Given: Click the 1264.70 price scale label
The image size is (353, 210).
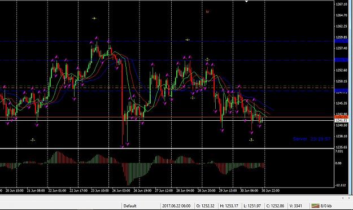Looking at the screenshot, I should point(342,15).
